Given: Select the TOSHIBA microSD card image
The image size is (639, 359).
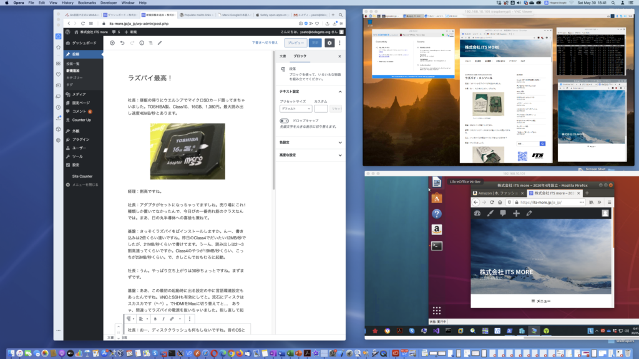Looking at the screenshot, I should [x=187, y=151].
